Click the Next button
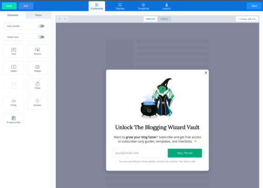263x188 pixels. [x=254, y=6]
